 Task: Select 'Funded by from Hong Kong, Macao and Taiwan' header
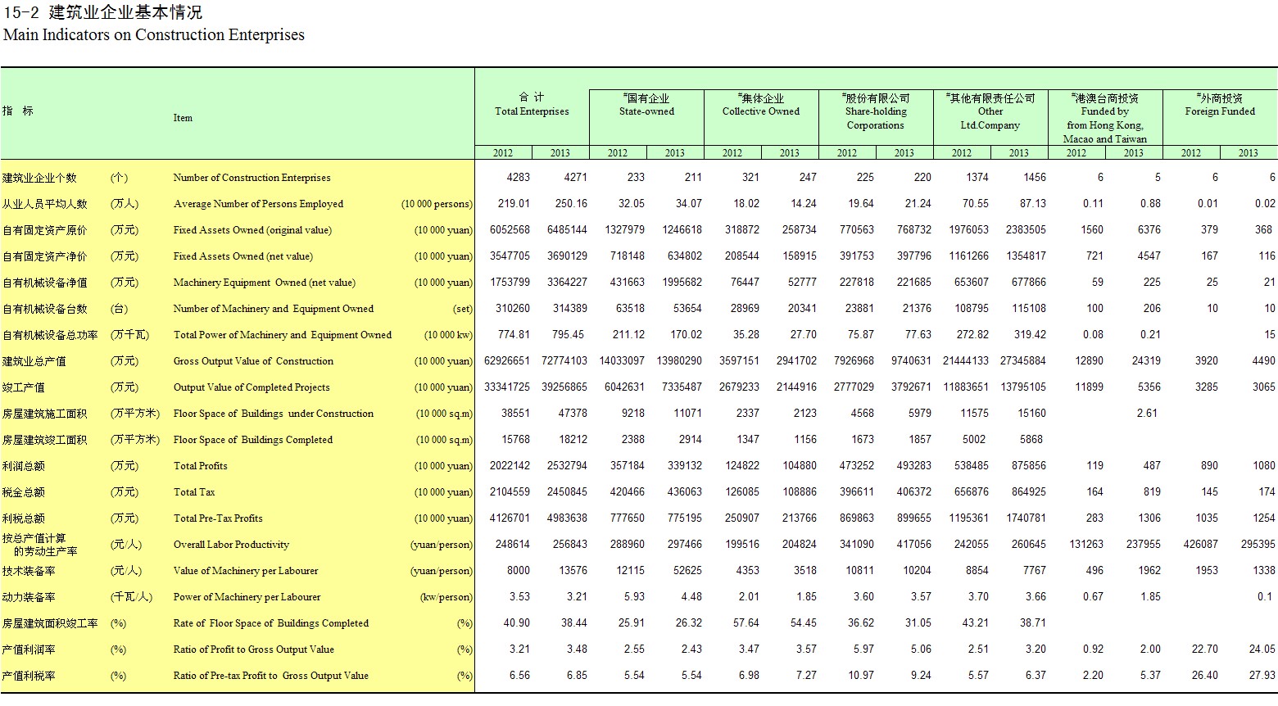[1105, 125]
